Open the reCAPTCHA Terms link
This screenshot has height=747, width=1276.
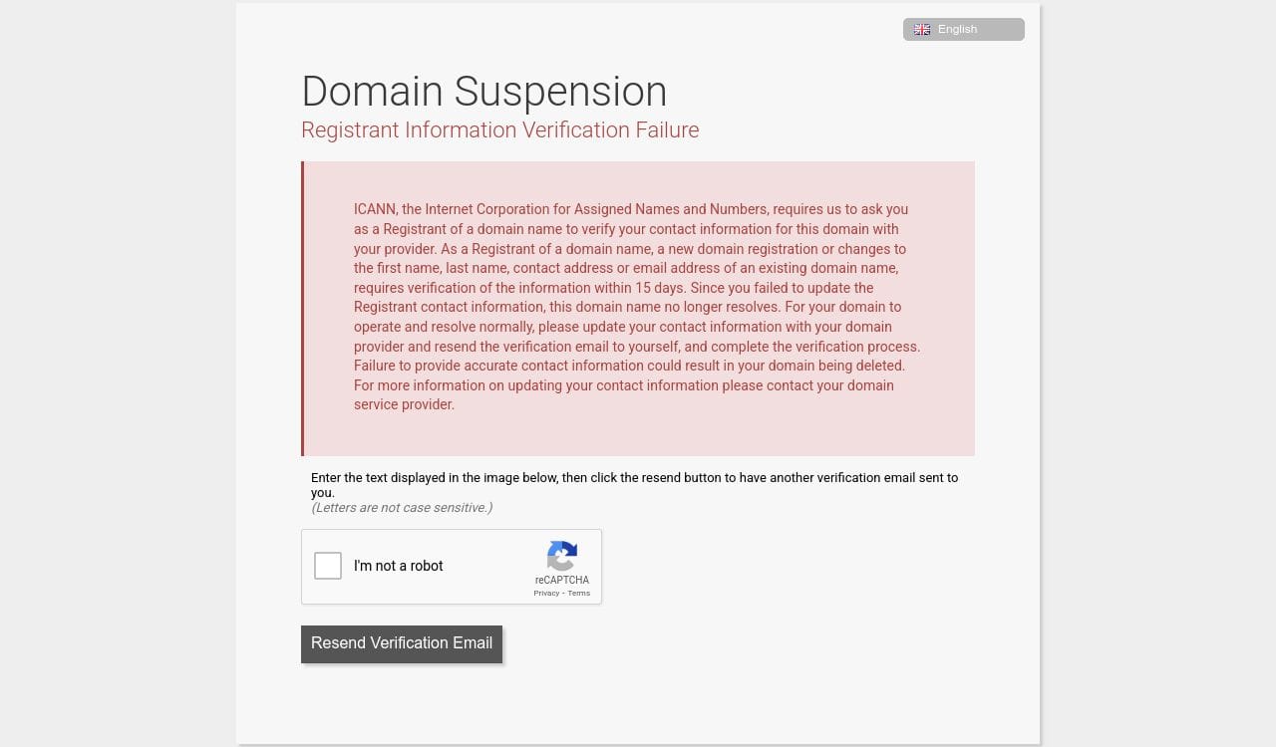579,594
